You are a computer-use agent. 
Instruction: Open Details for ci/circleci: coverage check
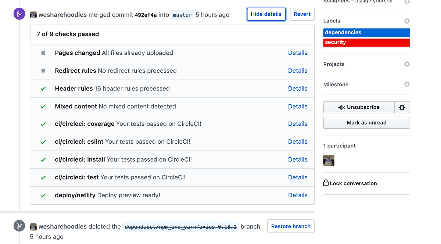tap(298, 124)
